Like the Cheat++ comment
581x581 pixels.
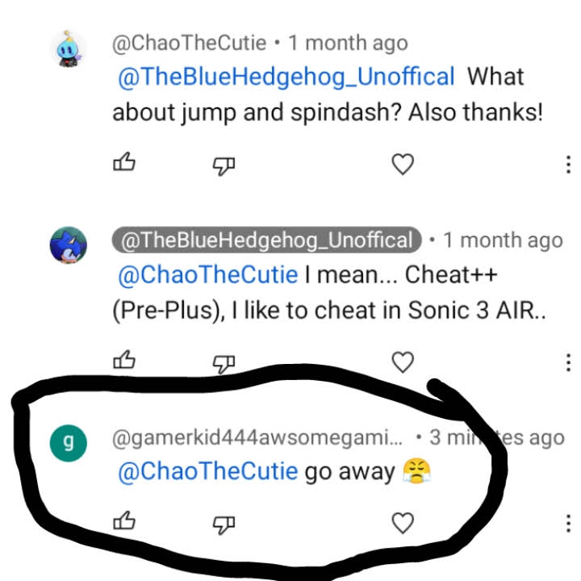point(124,360)
